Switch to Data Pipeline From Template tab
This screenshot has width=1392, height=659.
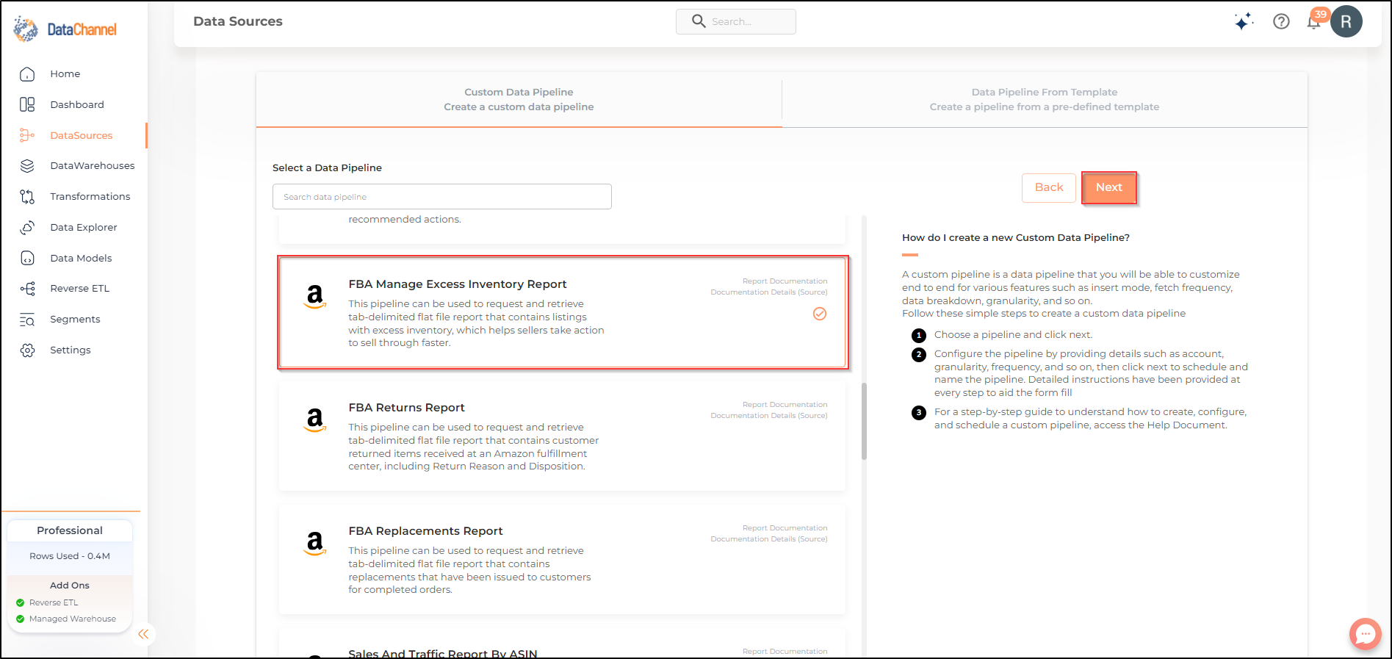1045,99
